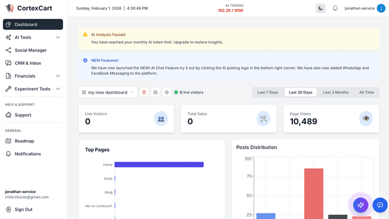Open the Support page
Viewport: 389px width, 219px height.
pyautogui.click(x=33, y=115)
